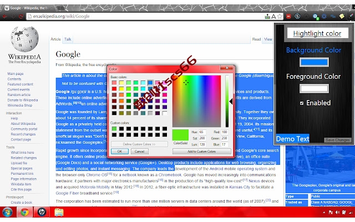This screenshot has height=222, width=355.
Task: Click OK in the Color dialog
Action: tap(120, 152)
